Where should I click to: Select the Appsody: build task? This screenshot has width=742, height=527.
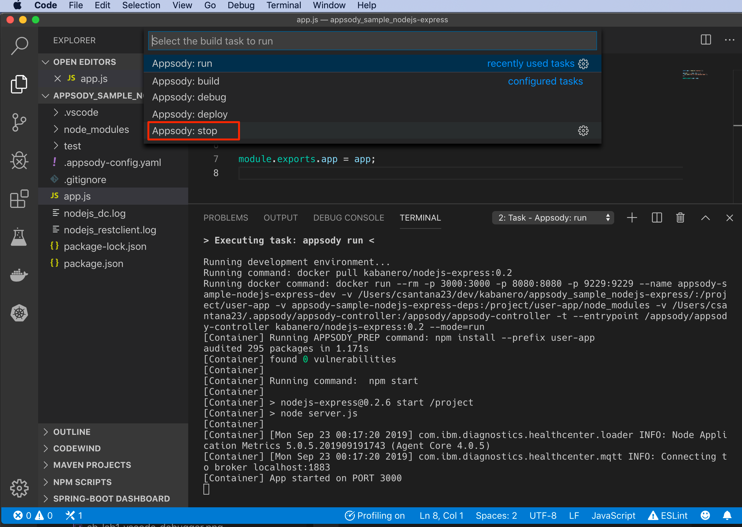point(372,81)
